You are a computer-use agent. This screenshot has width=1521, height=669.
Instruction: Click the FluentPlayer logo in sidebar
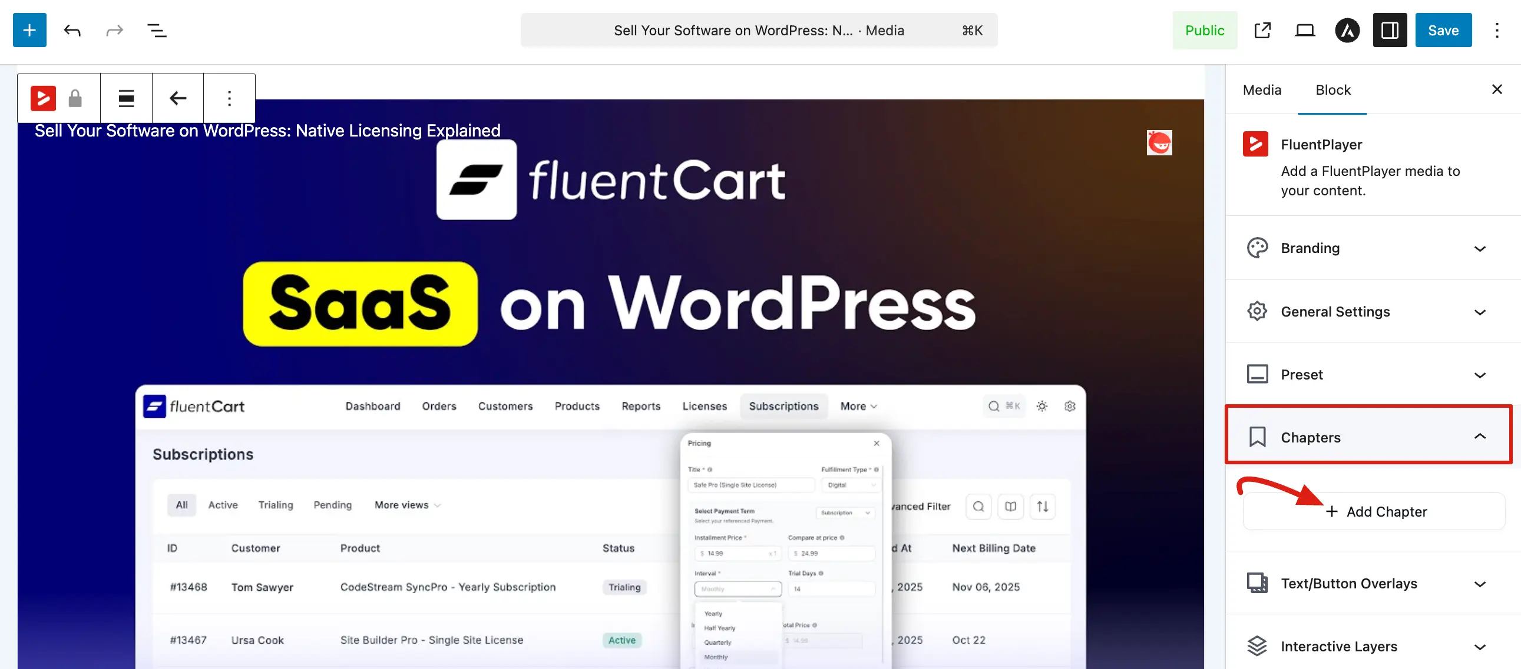point(1255,144)
